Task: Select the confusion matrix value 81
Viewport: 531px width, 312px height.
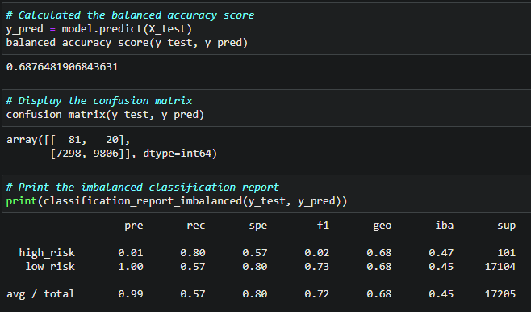Action: tap(74, 140)
